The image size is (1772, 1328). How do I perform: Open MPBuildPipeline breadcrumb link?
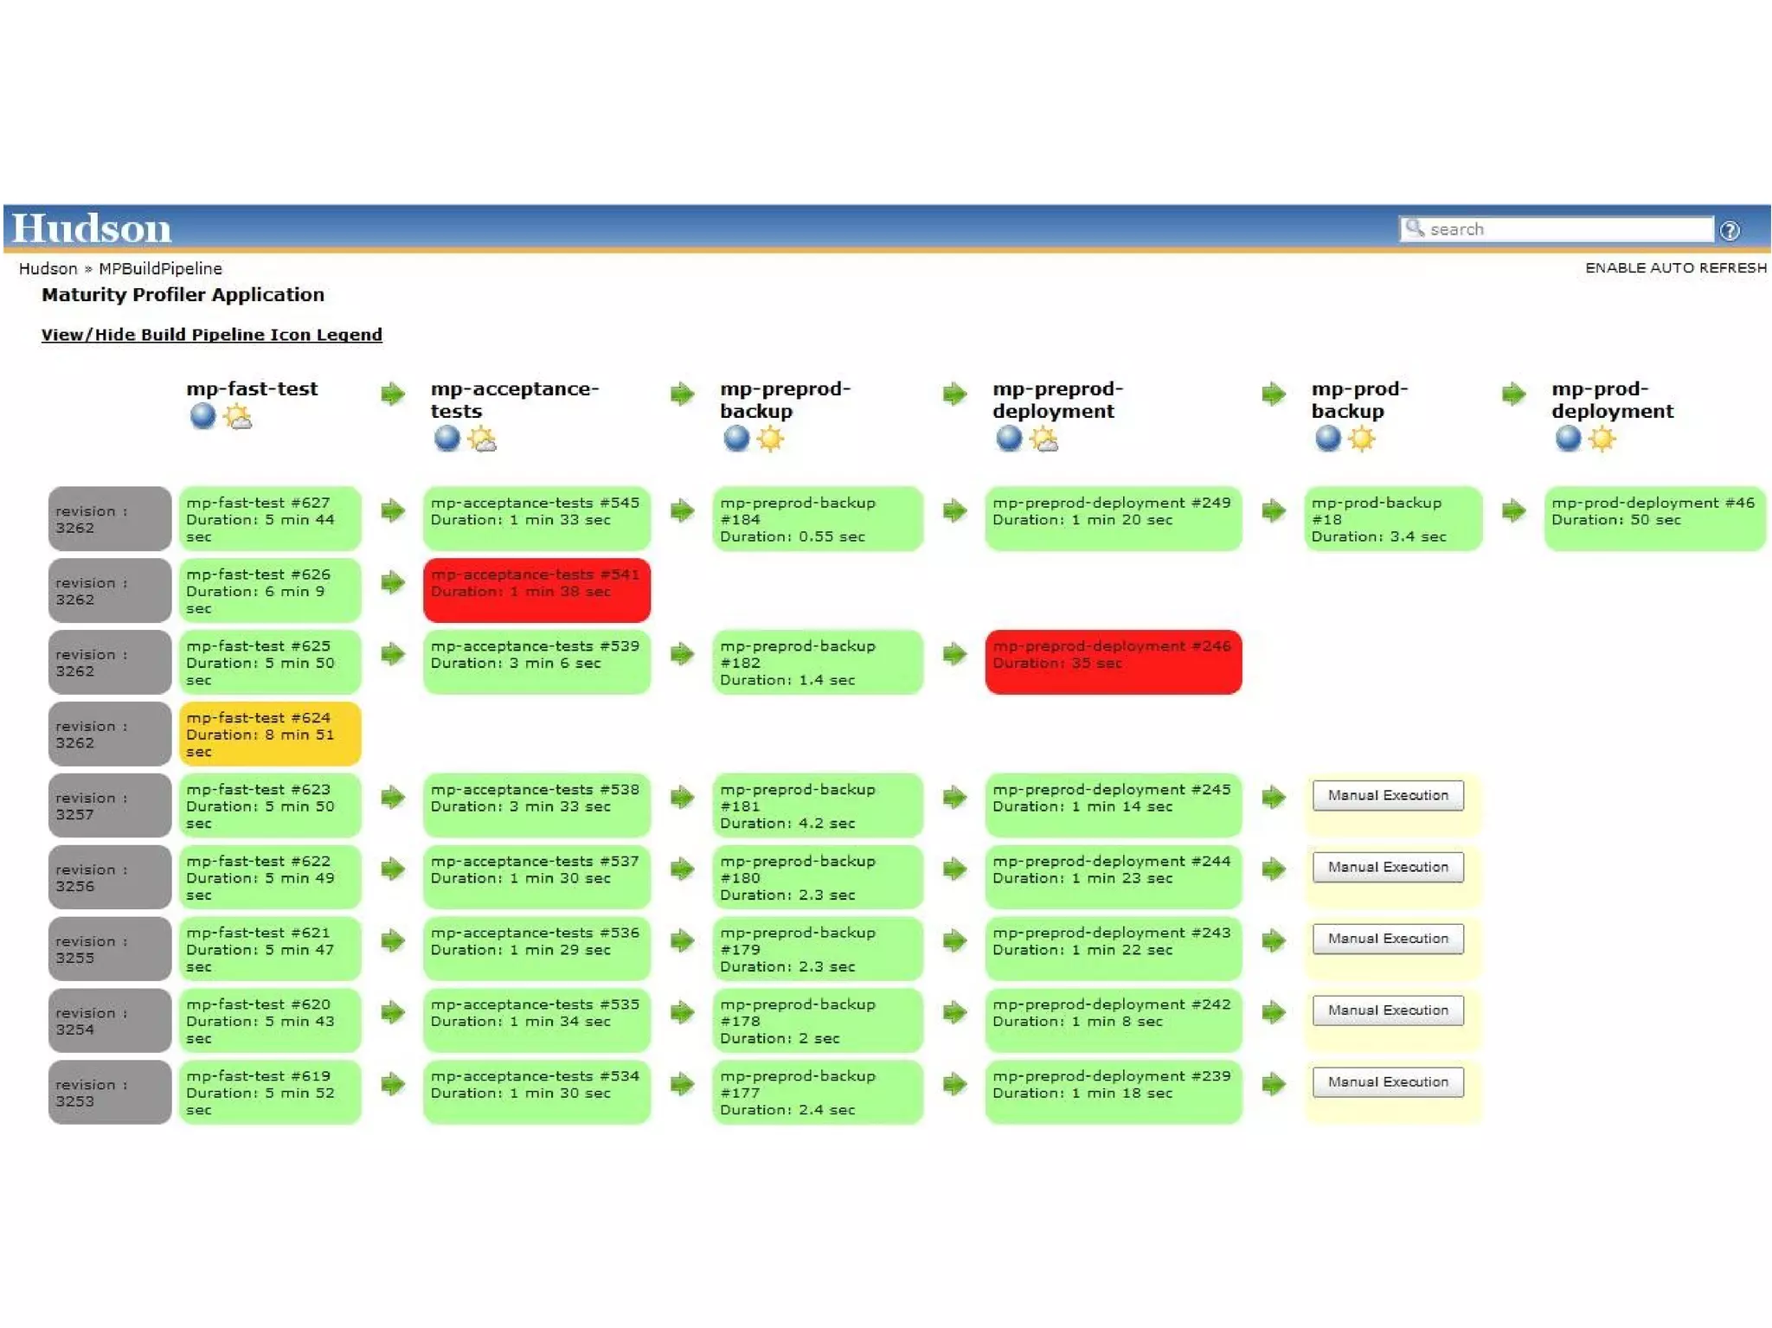click(x=160, y=269)
